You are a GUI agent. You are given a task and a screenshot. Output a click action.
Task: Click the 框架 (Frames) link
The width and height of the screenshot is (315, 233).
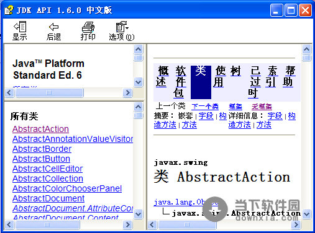point(235,107)
